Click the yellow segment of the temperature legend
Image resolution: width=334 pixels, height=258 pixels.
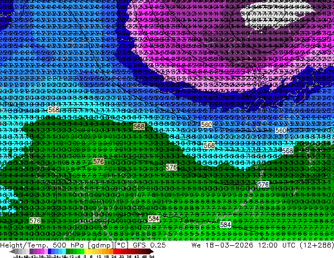pos(86,251)
